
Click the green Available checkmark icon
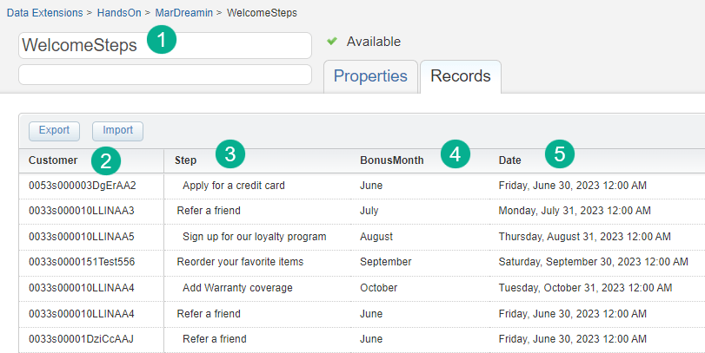[x=332, y=41]
